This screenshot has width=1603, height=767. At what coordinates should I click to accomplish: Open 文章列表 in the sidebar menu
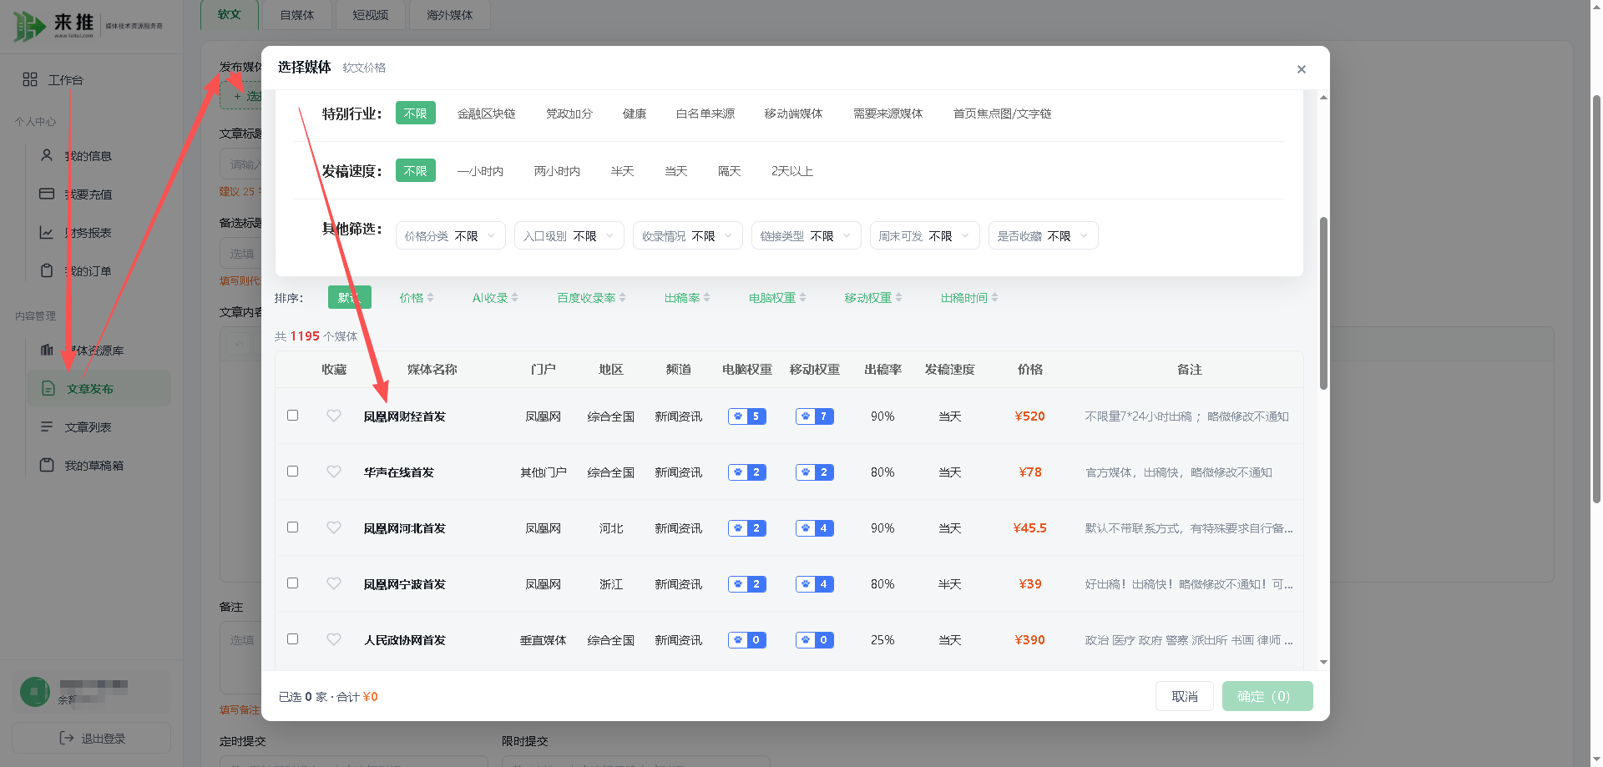99,427
